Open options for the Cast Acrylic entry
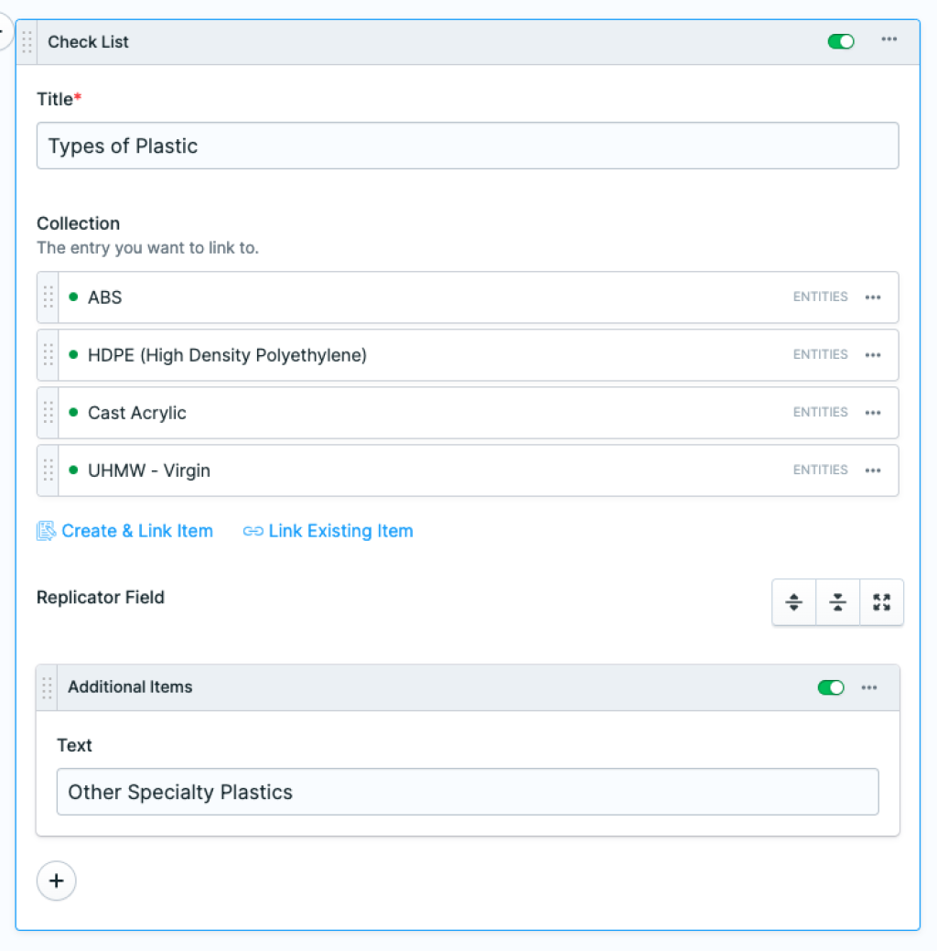 click(873, 413)
